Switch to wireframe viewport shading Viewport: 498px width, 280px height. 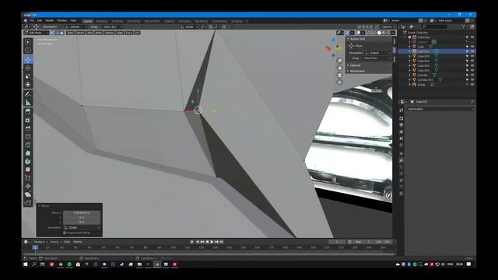(x=374, y=33)
